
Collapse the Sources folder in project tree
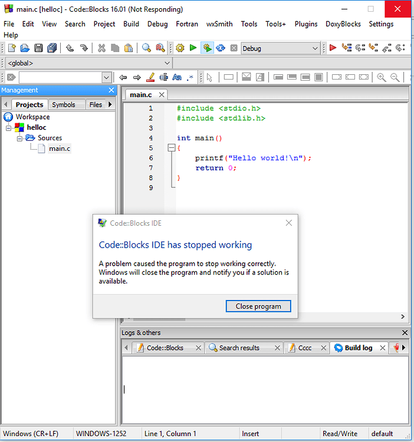[x=20, y=138]
